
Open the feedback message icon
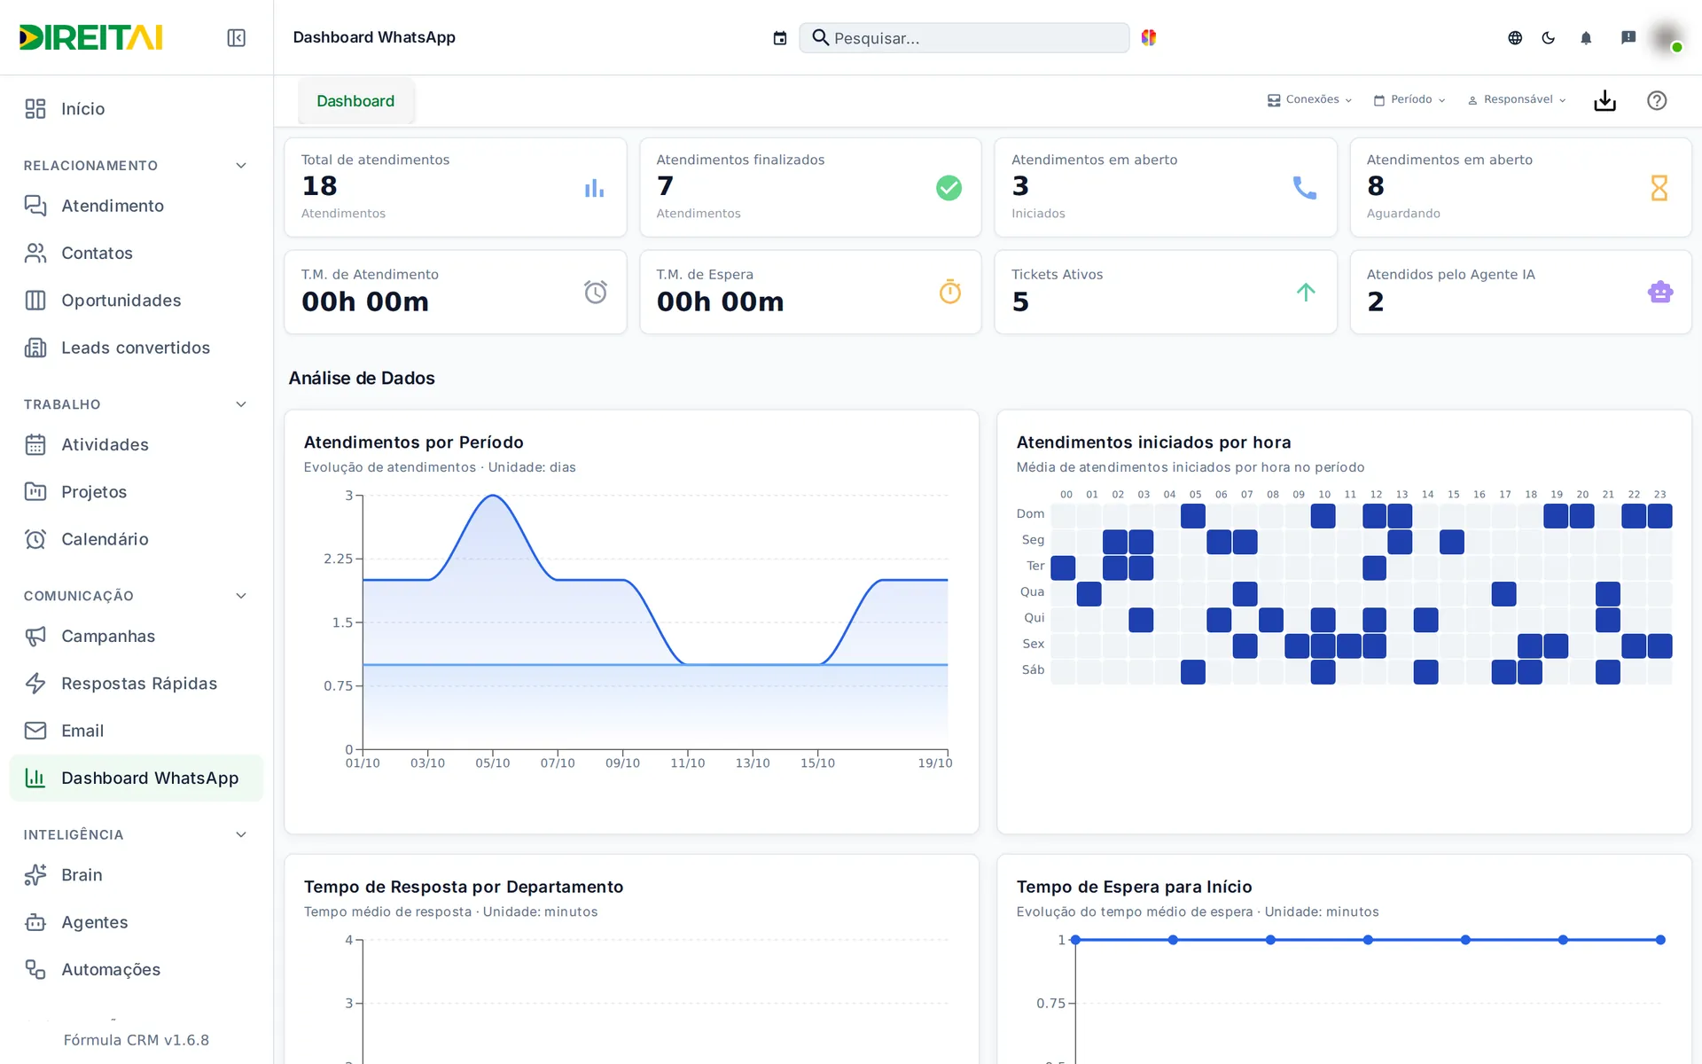tap(1628, 37)
